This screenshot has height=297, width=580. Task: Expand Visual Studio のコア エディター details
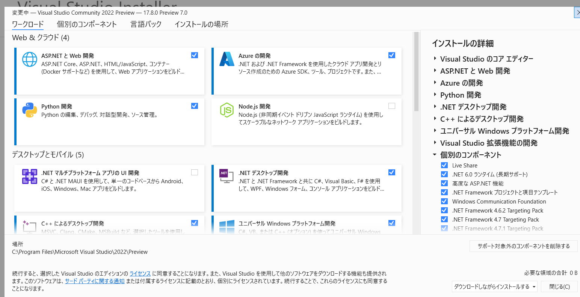click(435, 59)
